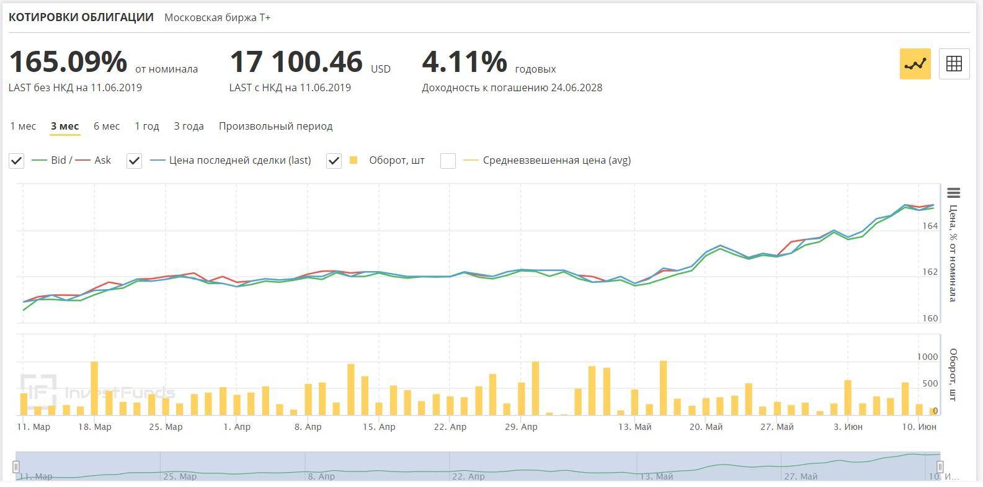Show the 1 год period
This screenshot has height=487, width=983.
(147, 126)
